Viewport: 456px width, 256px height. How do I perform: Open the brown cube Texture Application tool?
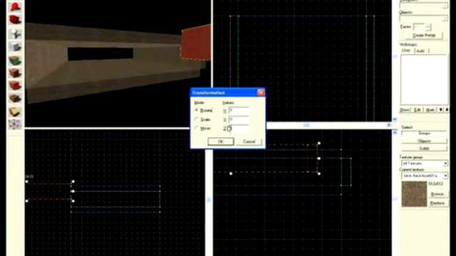(x=15, y=73)
